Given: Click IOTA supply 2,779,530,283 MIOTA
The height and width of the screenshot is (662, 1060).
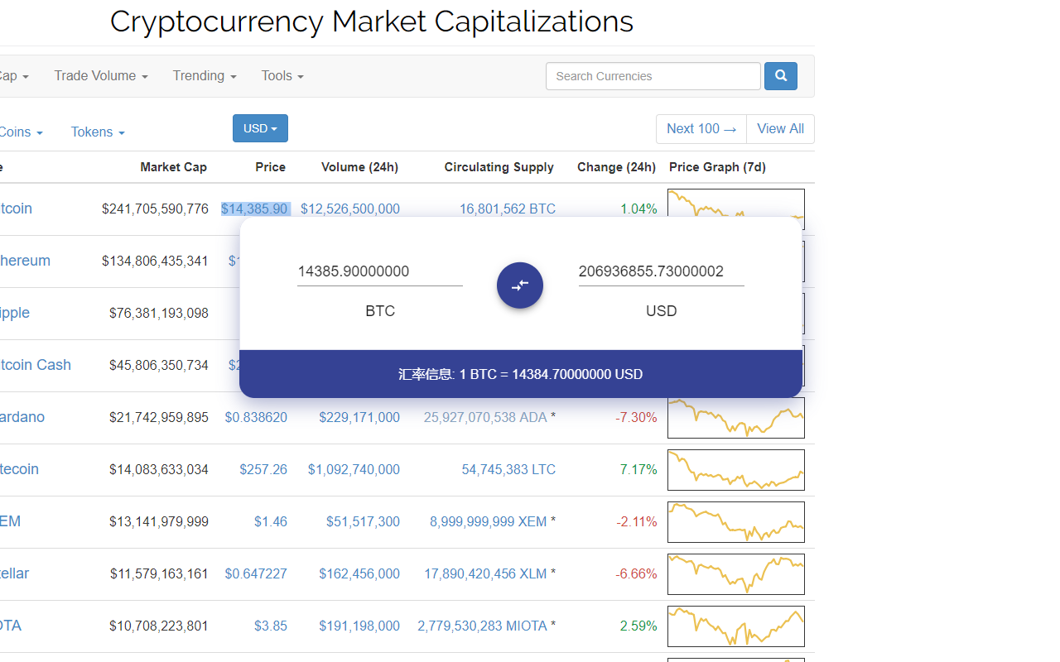Looking at the screenshot, I should click(x=482, y=626).
